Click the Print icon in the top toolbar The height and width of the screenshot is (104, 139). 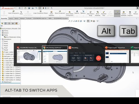coord(33,8)
